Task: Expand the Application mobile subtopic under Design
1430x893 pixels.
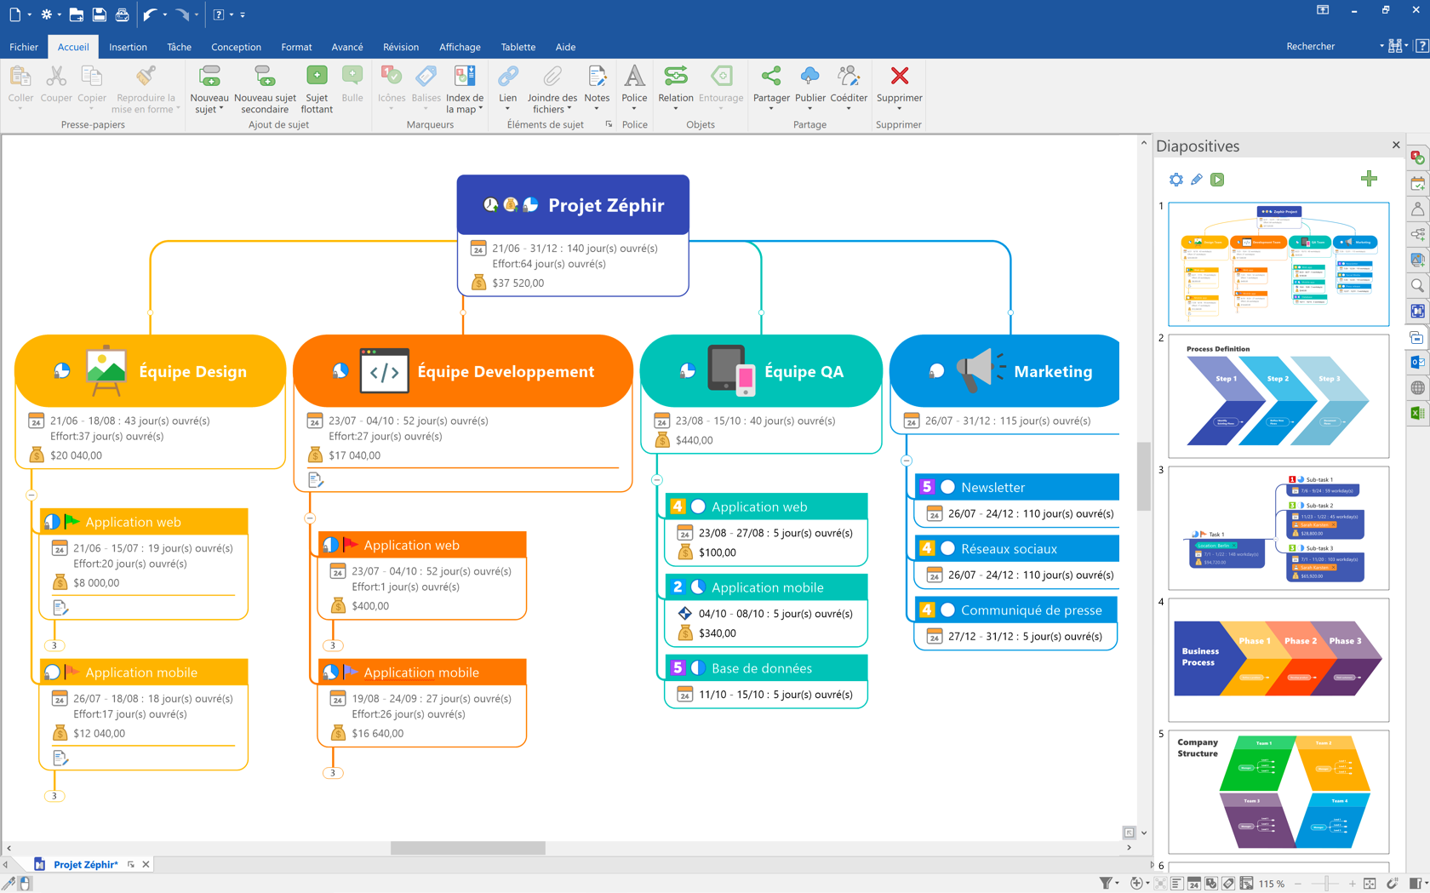Action: pyautogui.click(x=54, y=795)
